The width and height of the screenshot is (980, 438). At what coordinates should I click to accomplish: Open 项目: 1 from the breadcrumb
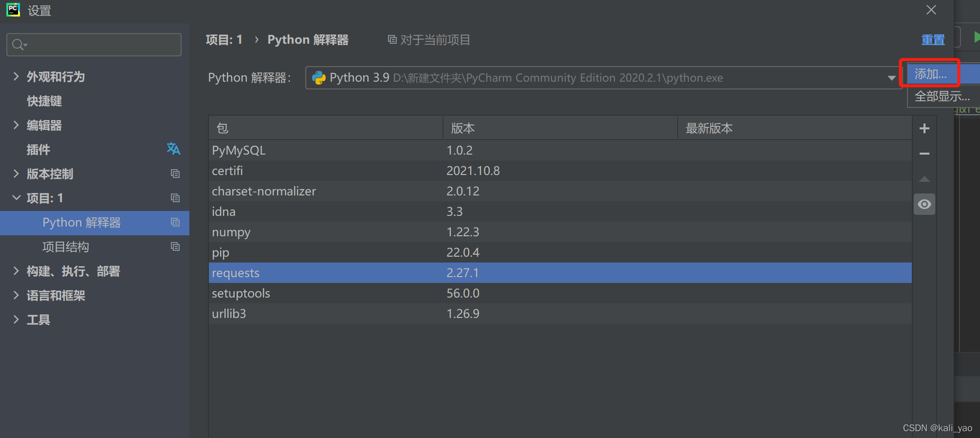pyautogui.click(x=224, y=39)
